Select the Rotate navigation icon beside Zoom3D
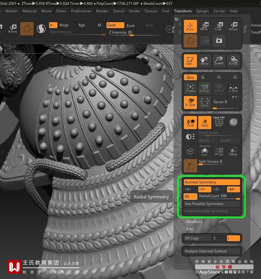This screenshot has width=261, height=279. (233, 61)
